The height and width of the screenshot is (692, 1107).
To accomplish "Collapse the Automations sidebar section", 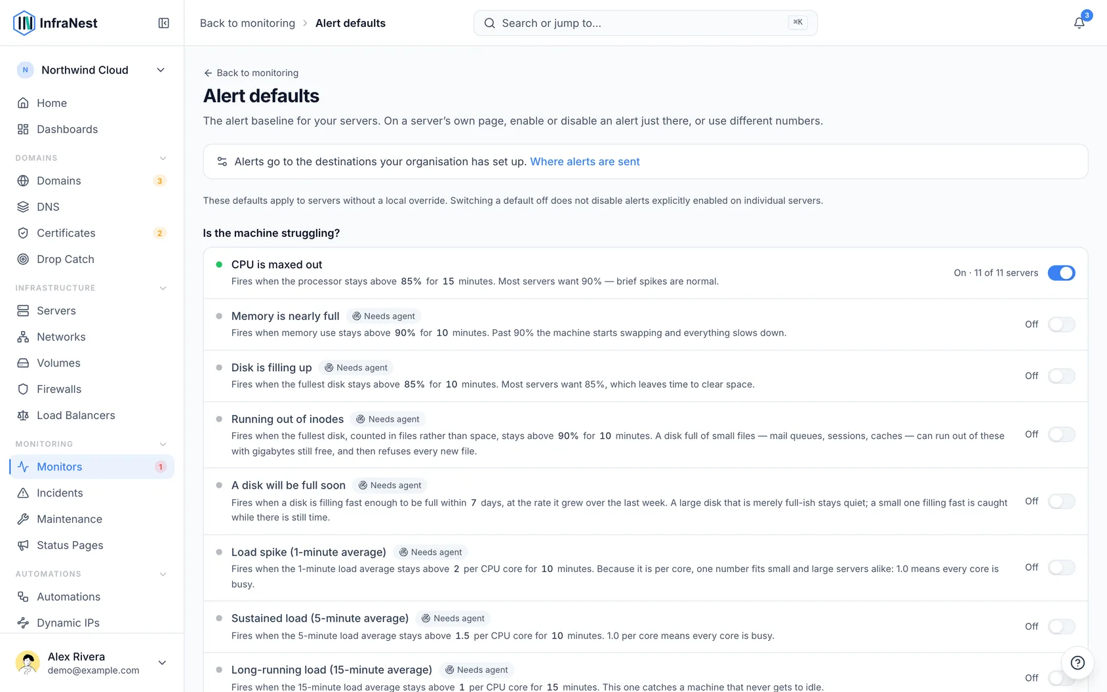I will pos(163,574).
